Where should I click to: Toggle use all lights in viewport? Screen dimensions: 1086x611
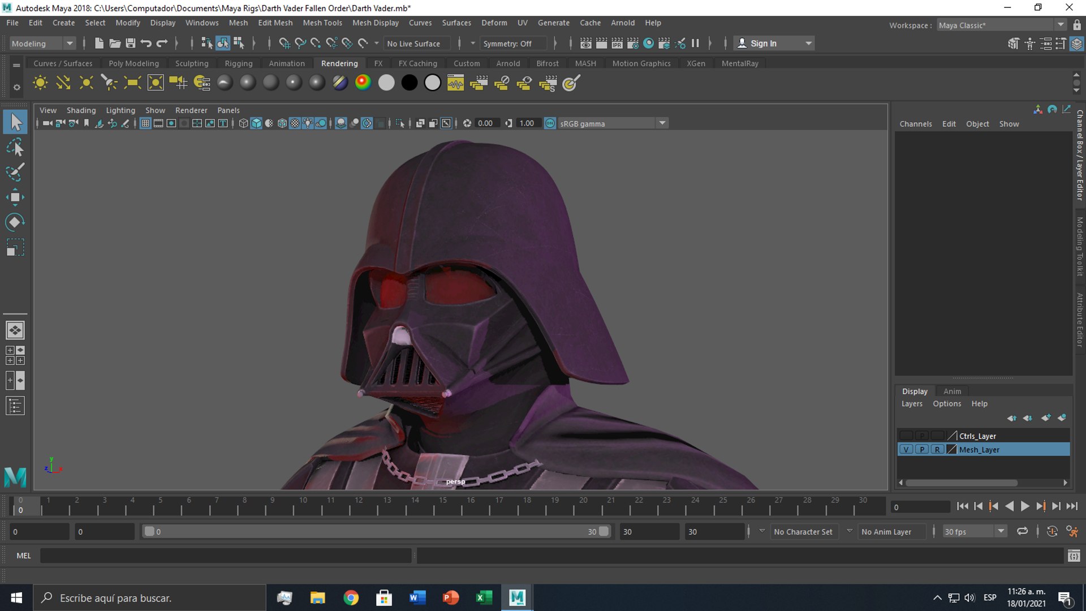point(308,123)
